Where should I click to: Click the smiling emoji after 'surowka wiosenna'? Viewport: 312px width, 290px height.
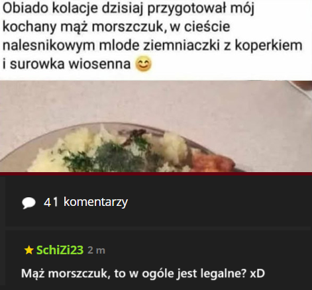143,64
